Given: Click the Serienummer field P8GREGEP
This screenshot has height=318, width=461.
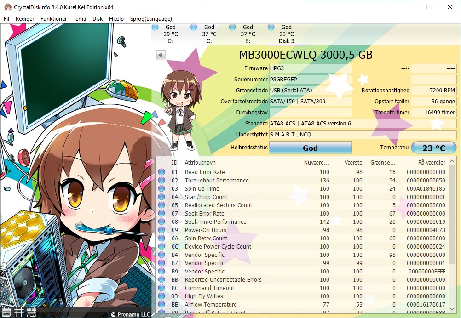Looking at the screenshot, I should coord(311,79).
